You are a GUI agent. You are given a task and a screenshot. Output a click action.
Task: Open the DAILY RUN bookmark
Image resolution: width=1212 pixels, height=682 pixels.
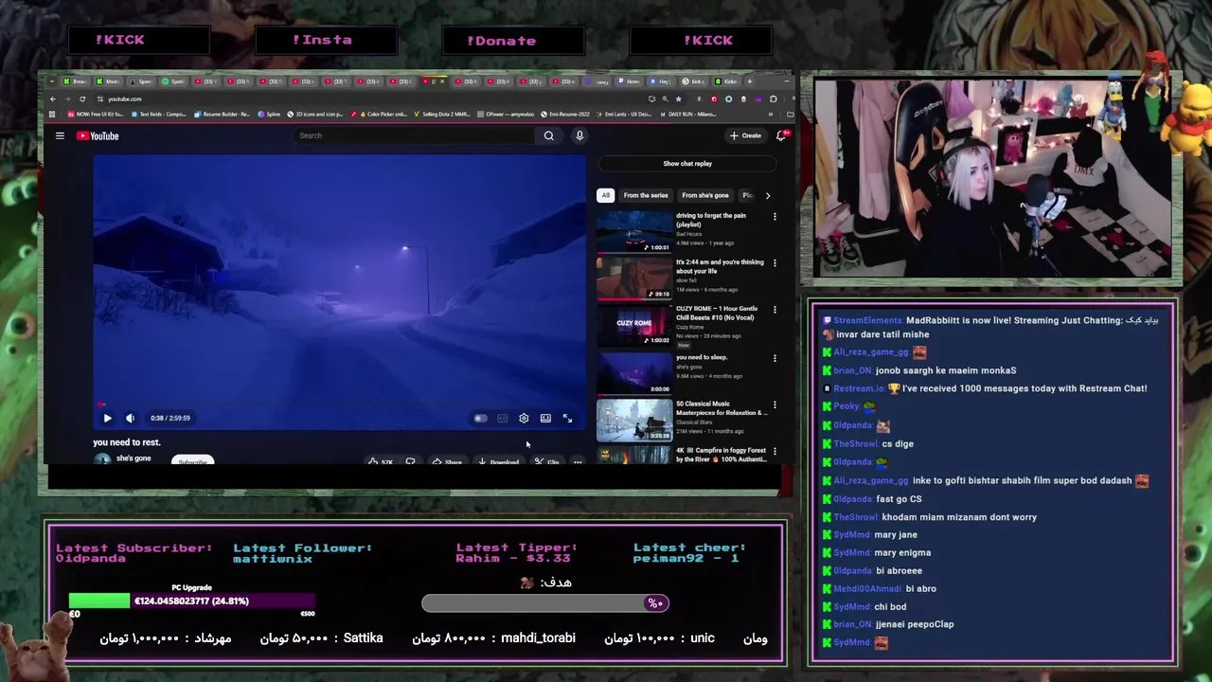[688, 114]
